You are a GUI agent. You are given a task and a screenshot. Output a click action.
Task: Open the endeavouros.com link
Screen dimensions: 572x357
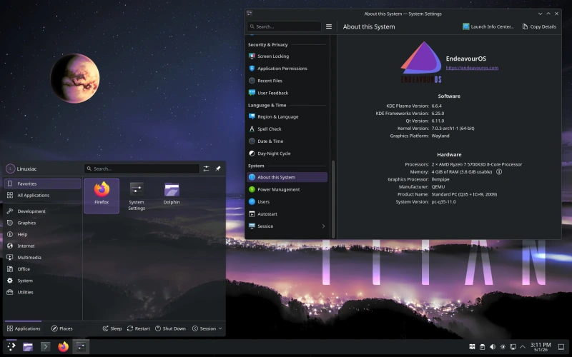pyautogui.click(x=472, y=68)
